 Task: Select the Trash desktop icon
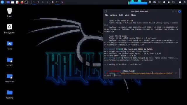pyautogui.click(x=9, y=13)
